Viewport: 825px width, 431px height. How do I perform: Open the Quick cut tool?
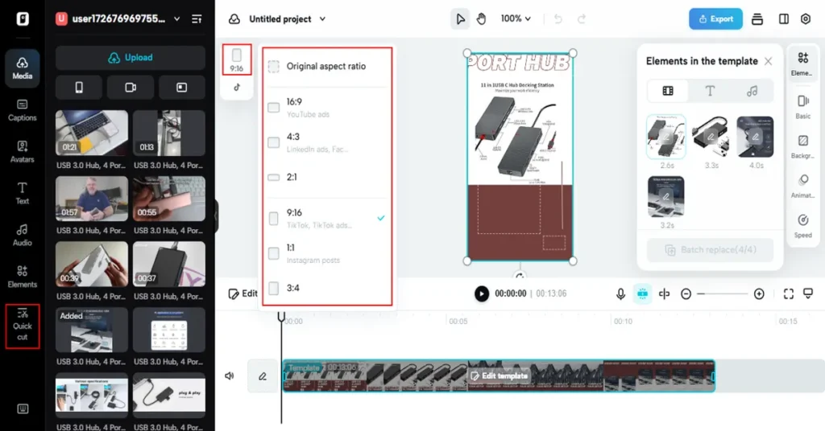22,326
